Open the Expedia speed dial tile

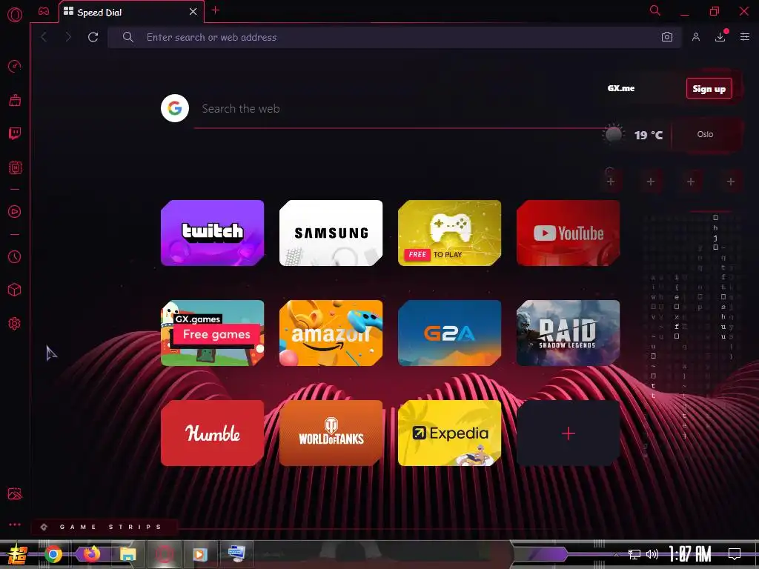pos(450,433)
